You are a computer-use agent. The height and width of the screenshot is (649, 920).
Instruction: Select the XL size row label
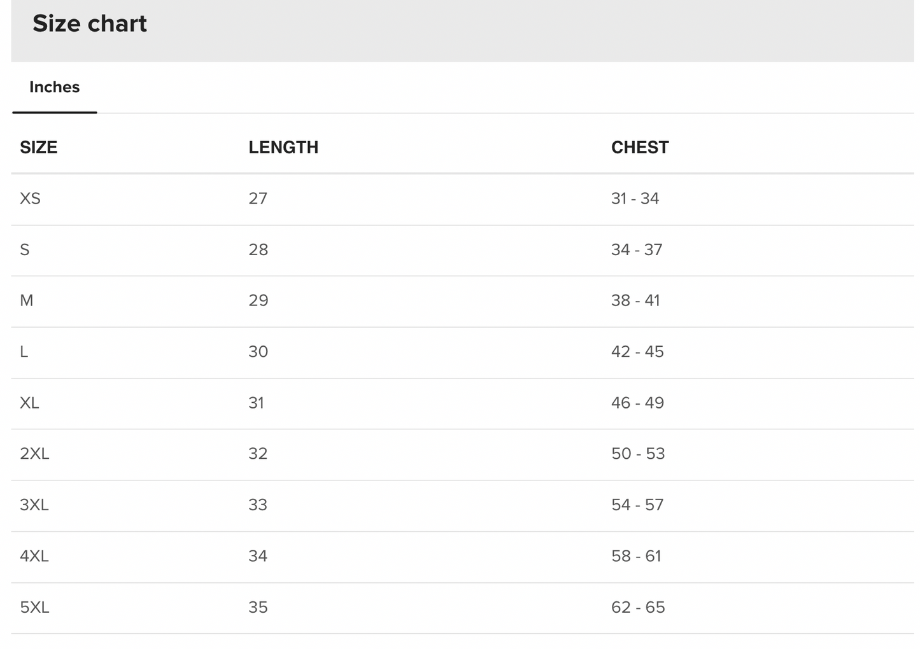coord(29,403)
